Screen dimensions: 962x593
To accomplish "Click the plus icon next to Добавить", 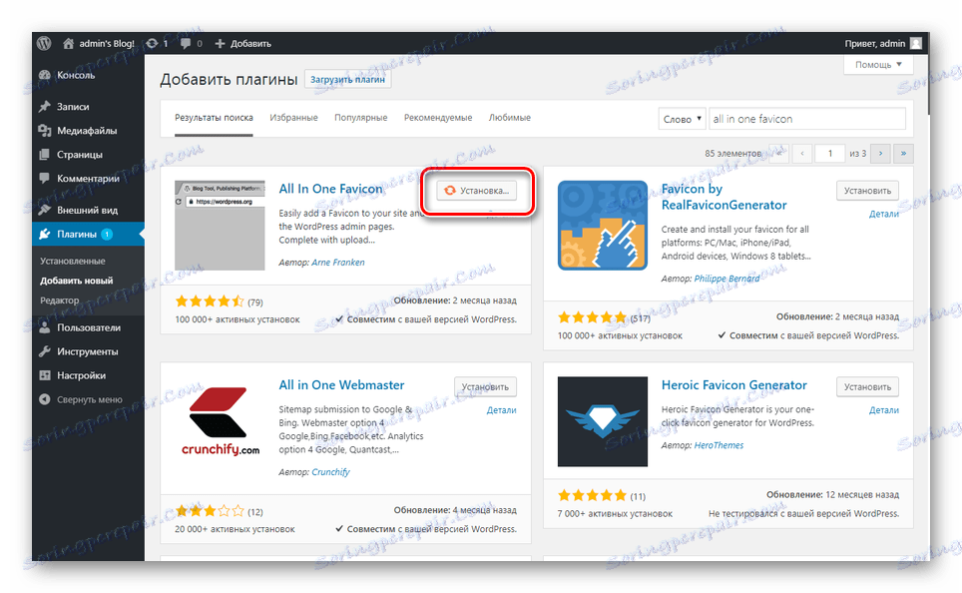I will 220,44.
